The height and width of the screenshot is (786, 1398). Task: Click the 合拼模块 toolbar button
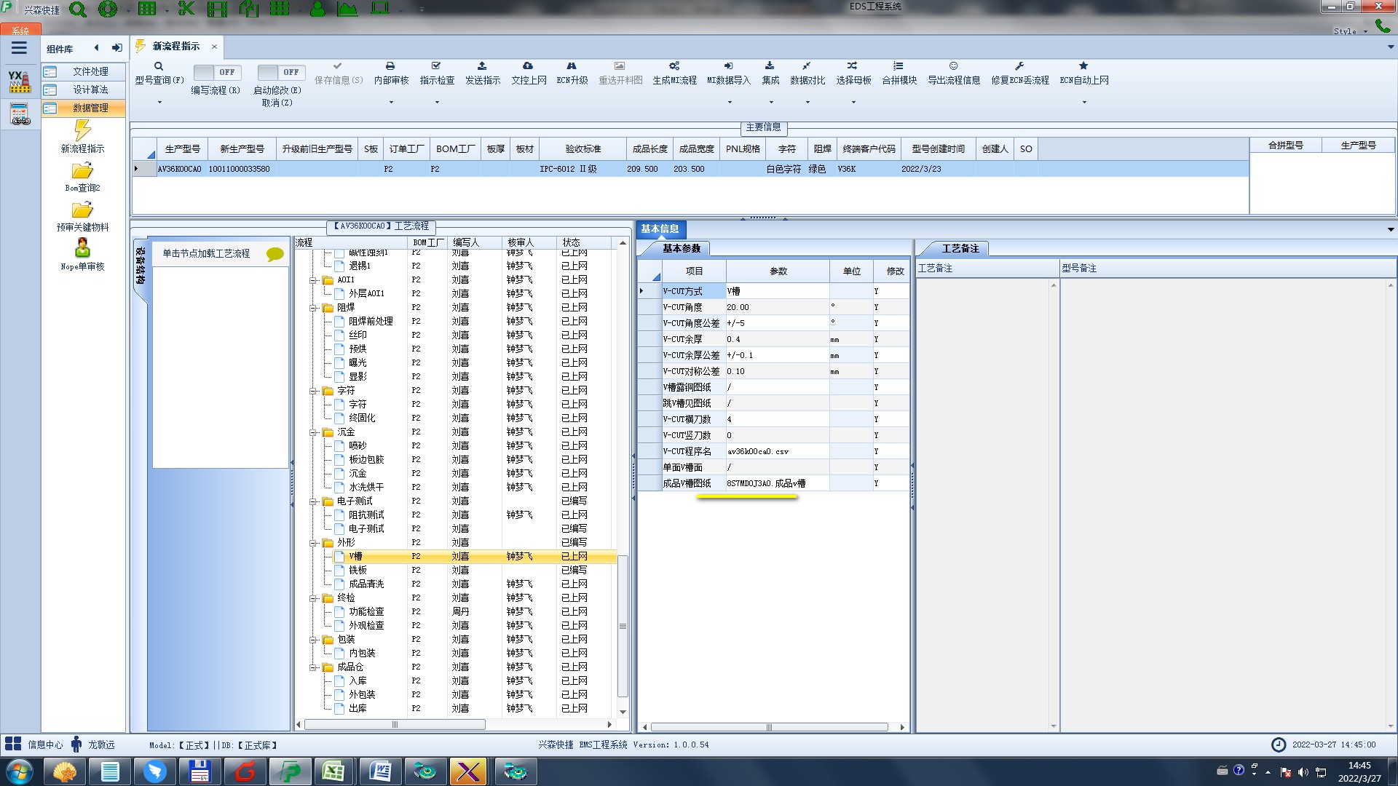(899, 73)
